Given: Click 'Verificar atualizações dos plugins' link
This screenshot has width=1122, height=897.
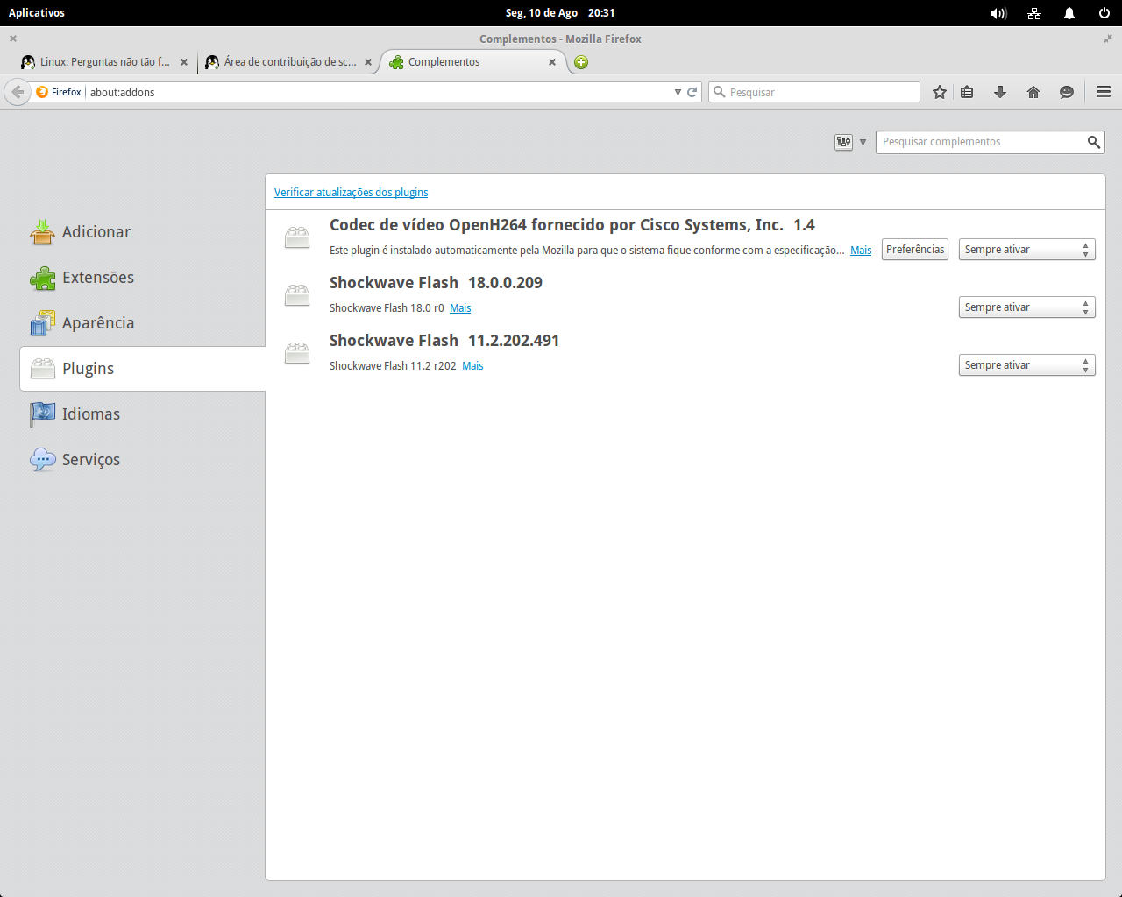Looking at the screenshot, I should point(351,193).
